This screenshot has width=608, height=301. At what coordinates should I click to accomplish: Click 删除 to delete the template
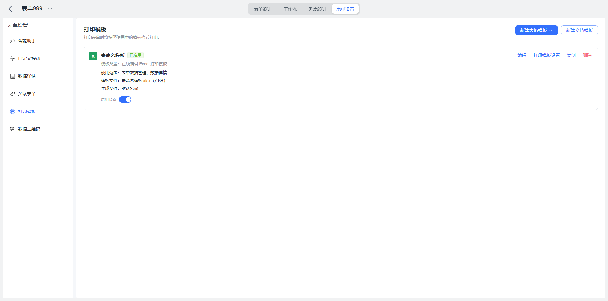pos(587,55)
